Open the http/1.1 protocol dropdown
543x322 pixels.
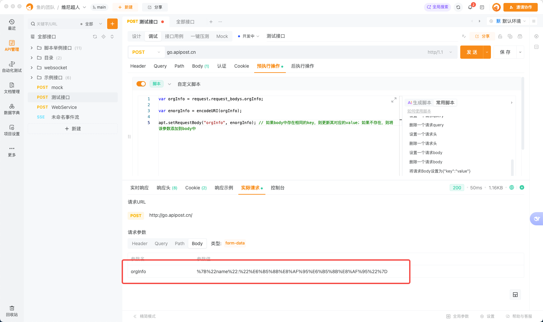point(440,52)
